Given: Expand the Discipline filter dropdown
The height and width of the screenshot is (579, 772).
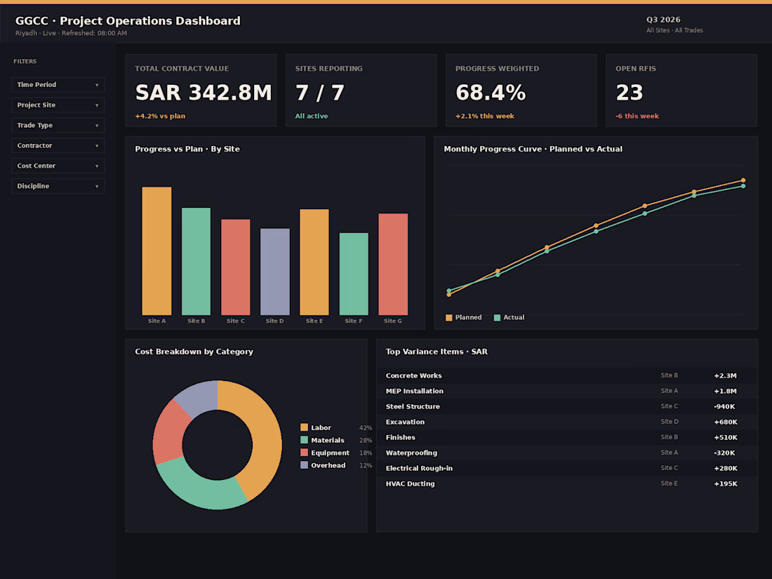Looking at the screenshot, I should (58, 185).
